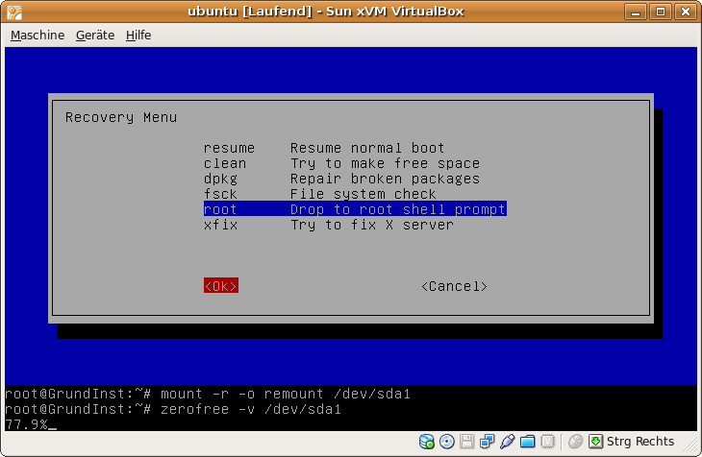Click the floppy disk status icon

467,442
